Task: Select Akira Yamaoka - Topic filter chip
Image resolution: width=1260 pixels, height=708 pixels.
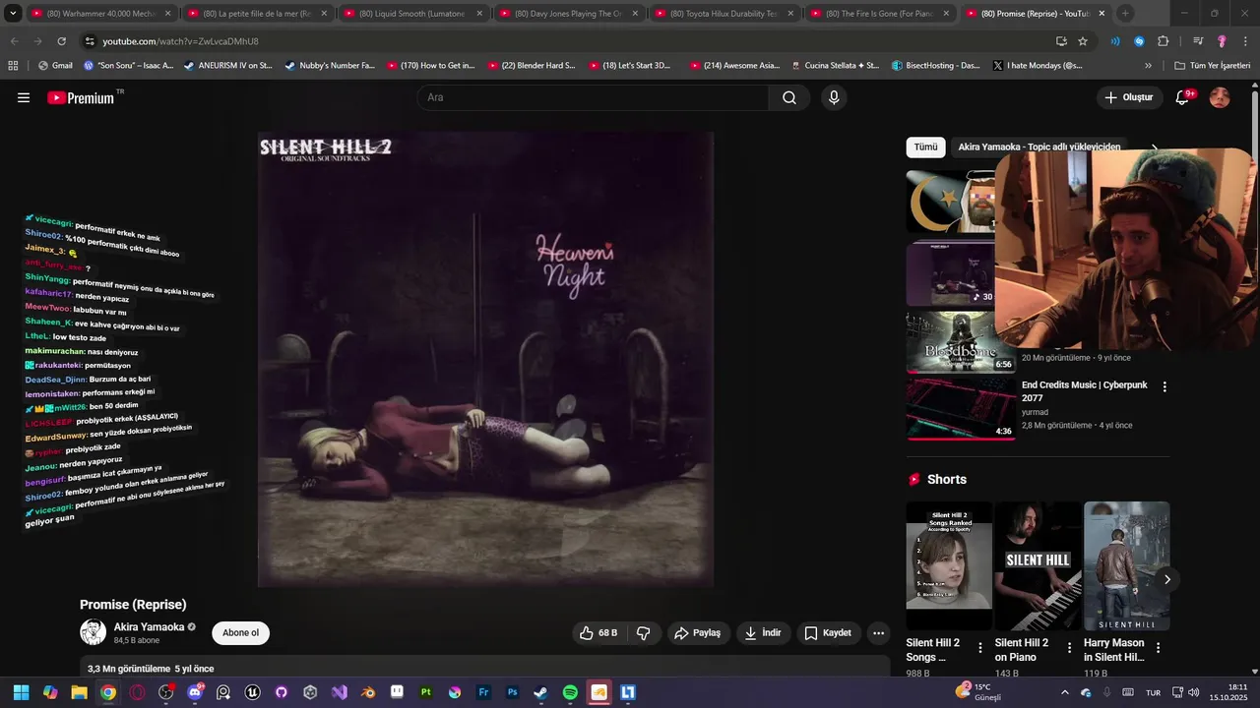Action: [x=1039, y=147]
